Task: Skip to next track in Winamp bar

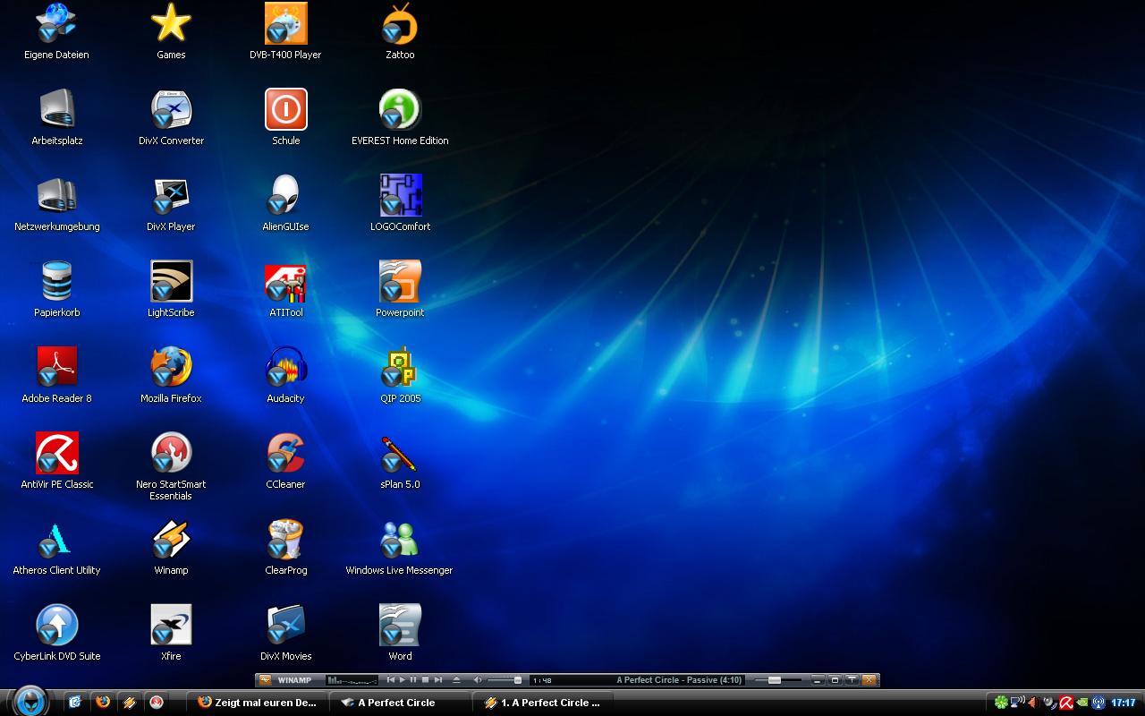Action: (438, 680)
